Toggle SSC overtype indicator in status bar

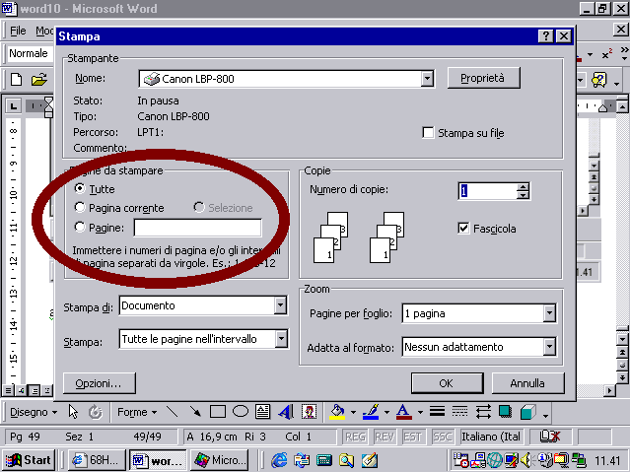[x=442, y=437]
